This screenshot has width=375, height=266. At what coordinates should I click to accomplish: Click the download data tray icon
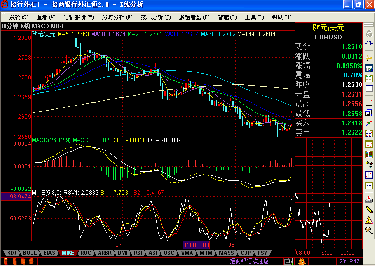pos(369,199)
